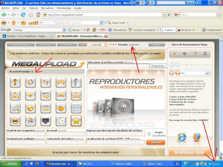Click the network port icon in grid
This screenshot has height=167, width=223.
point(46,121)
